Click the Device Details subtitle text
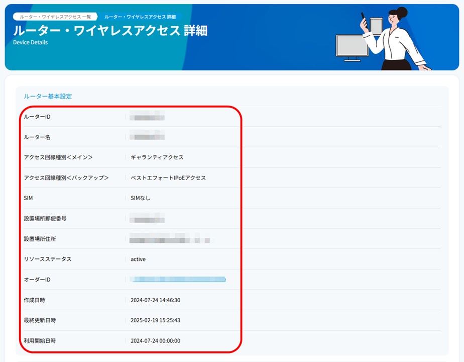This screenshot has width=464, height=362. click(x=31, y=42)
